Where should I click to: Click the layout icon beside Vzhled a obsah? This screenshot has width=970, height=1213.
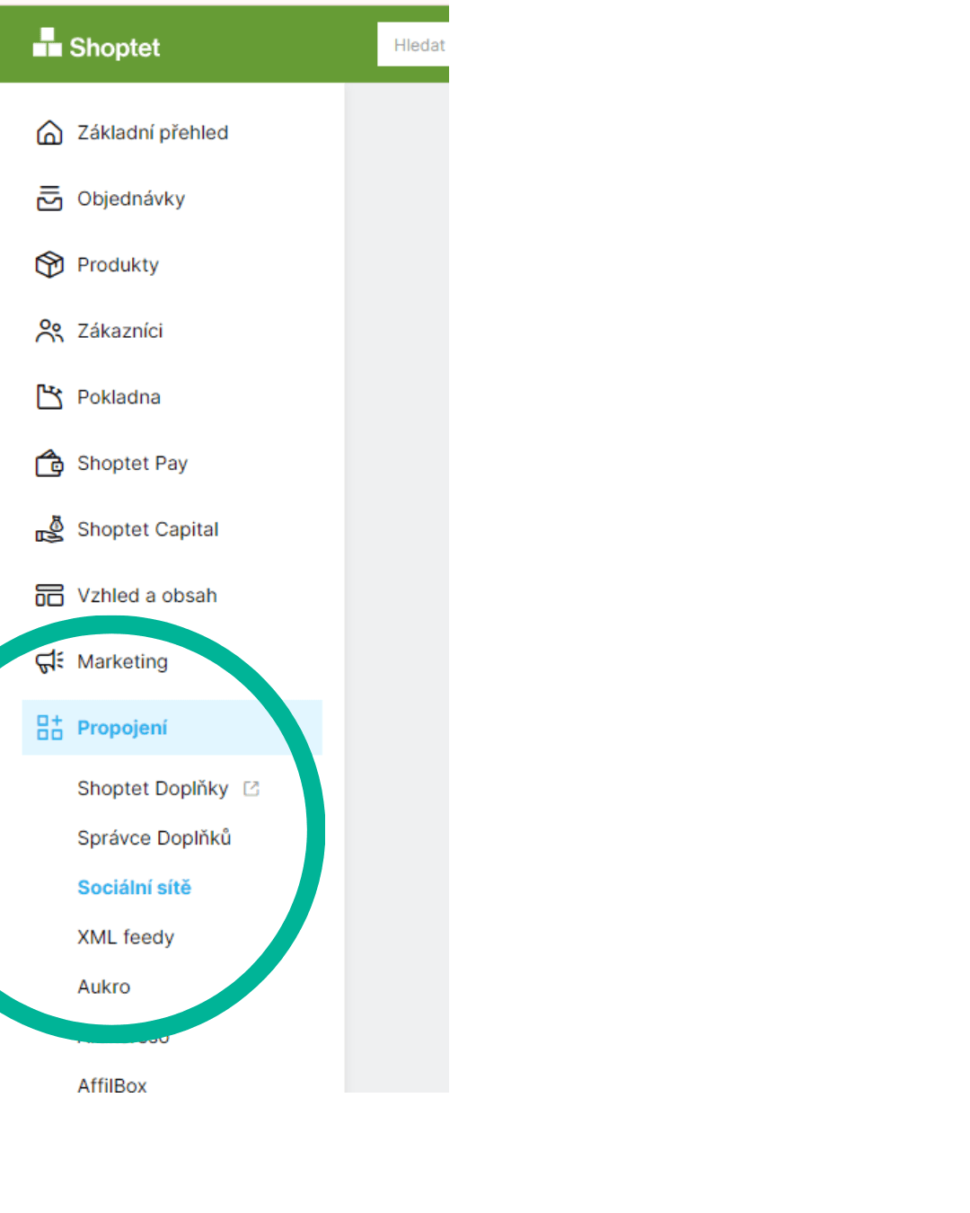click(x=49, y=596)
